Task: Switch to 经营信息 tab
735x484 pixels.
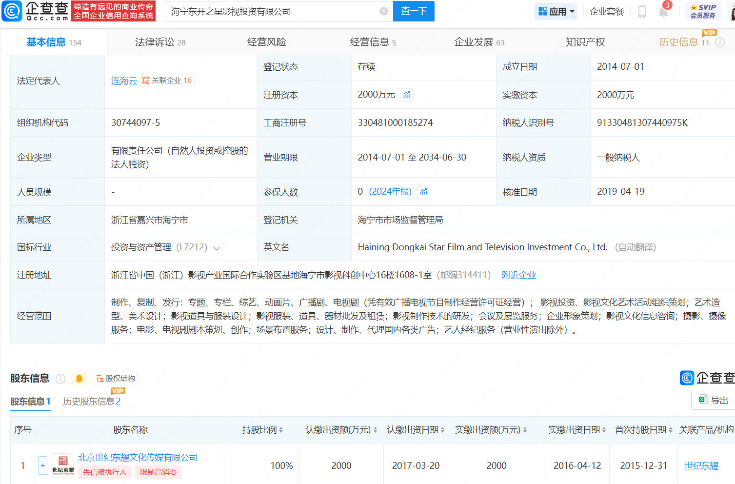Action: (x=373, y=42)
